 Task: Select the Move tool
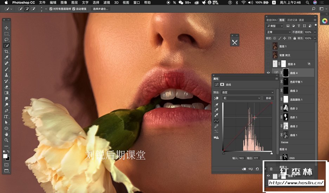pos(6,28)
